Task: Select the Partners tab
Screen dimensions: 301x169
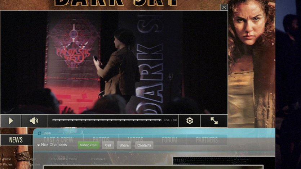Action: coord(207,140)
